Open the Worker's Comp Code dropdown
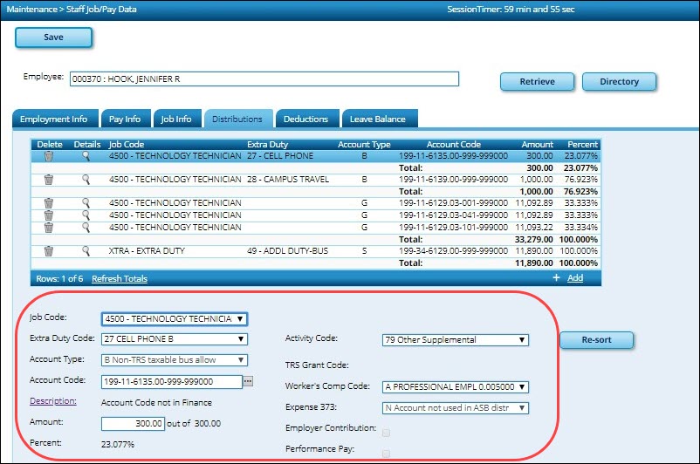This screenshot has width=700, height=464. (x=456, y=387)
